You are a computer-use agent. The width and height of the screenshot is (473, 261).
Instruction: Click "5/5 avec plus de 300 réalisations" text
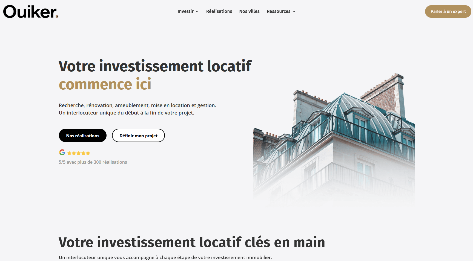[93, 162]
